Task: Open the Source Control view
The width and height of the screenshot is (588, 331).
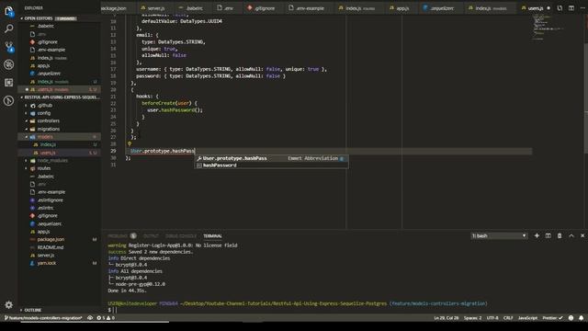Action: (8, 47)
